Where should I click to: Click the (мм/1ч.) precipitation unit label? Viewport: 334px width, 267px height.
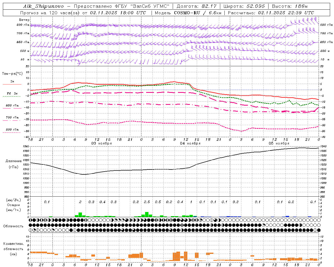pyautogui.click(x=14, y=210)
